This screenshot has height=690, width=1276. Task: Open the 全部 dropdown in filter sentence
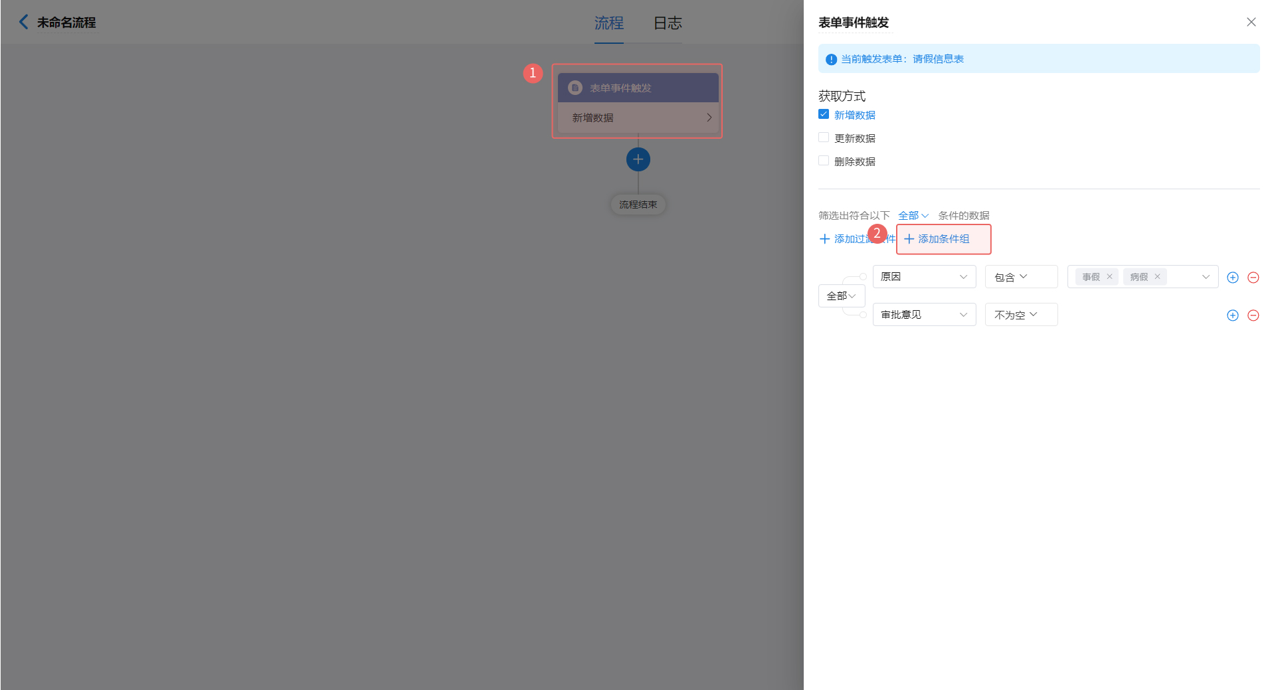point(913,215)
